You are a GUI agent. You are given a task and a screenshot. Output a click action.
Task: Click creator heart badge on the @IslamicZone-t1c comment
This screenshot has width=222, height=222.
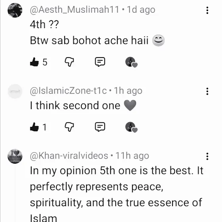[131, 127]
